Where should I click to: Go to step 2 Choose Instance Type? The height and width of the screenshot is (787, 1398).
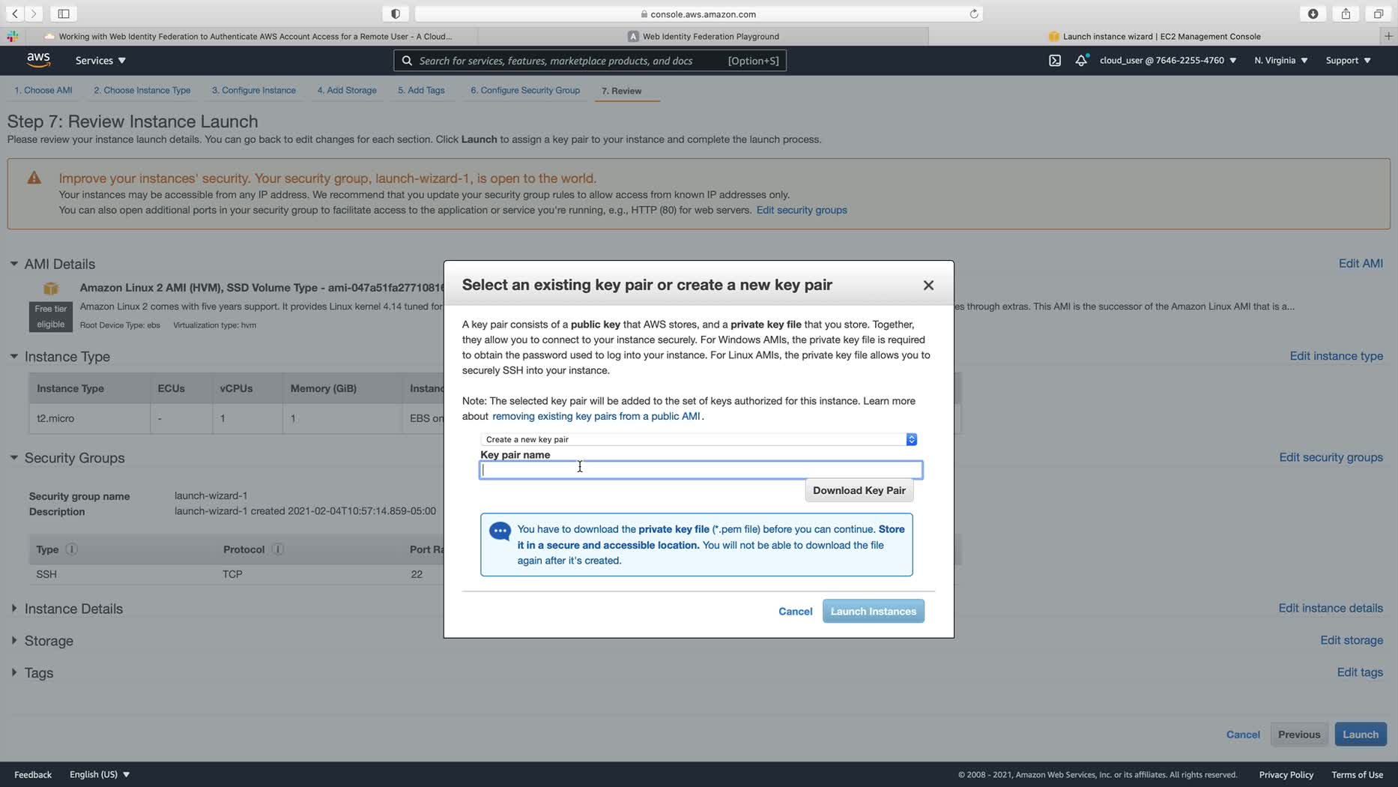(x=142, y=91)
